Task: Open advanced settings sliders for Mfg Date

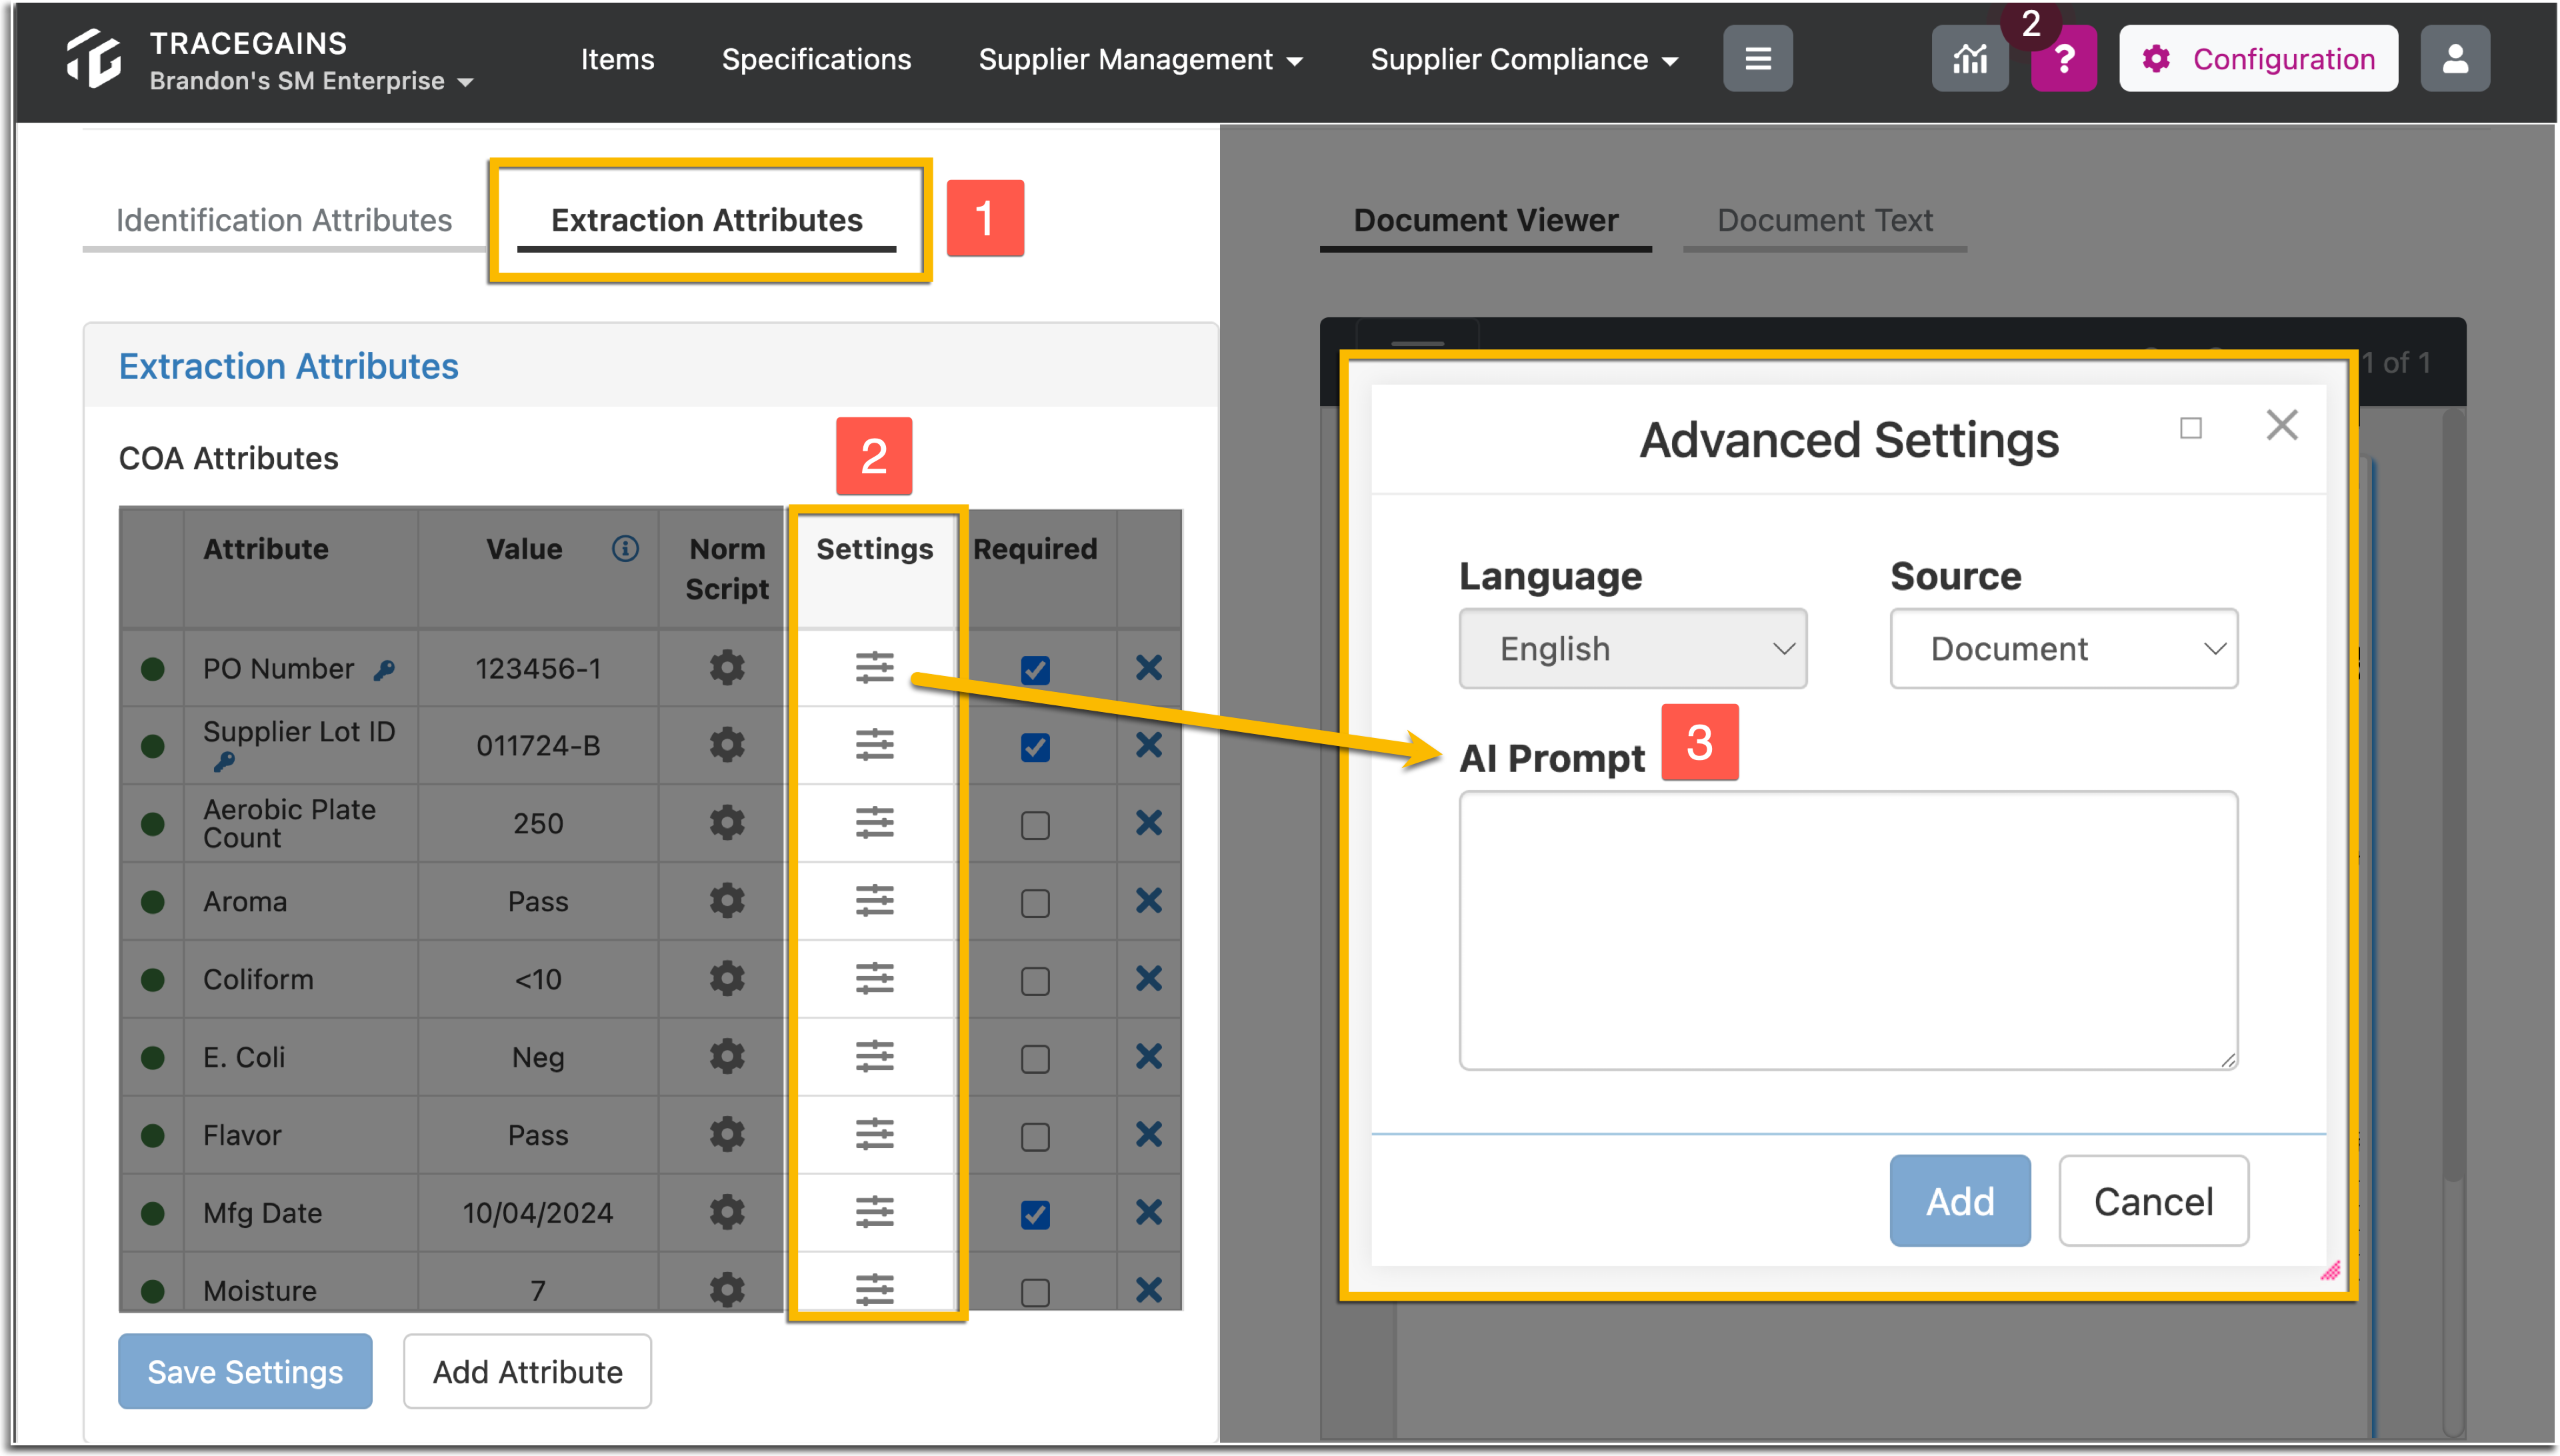Action: [x=874, y=1212]
